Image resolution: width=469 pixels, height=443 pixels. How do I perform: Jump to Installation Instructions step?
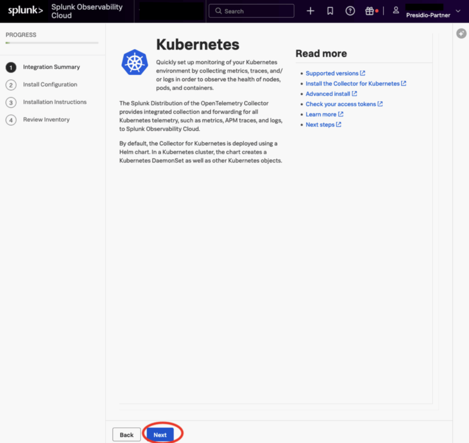[x=55, y=102]
